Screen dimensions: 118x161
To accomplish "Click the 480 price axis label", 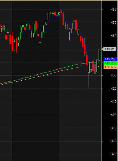I will point(114,9).
